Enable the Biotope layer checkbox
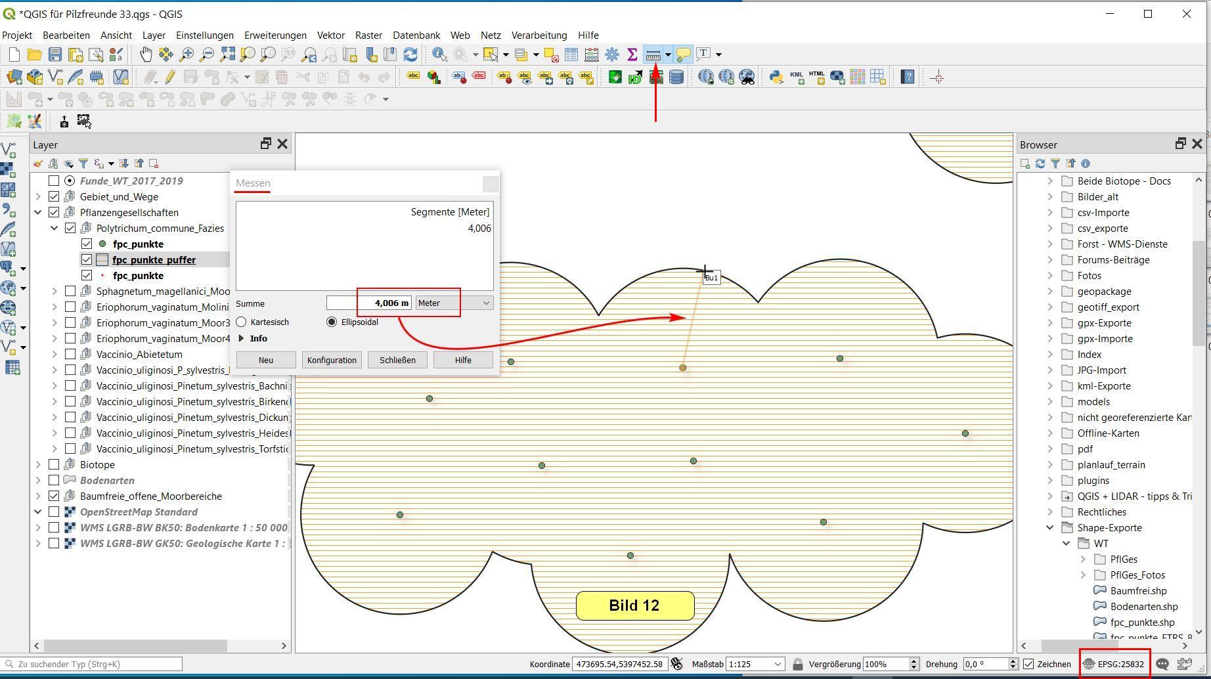The image size is (1211, 679). [x=55, y=464]
